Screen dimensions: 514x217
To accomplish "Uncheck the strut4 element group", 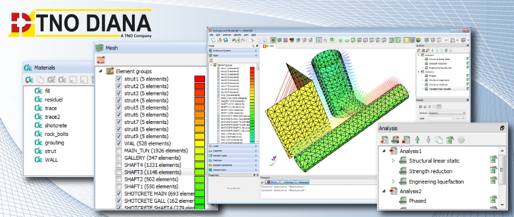I will tap(119, 101).
